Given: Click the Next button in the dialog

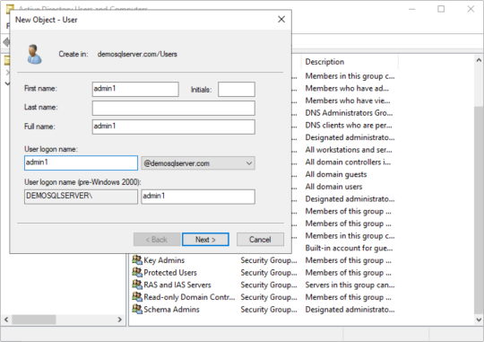Looking at the screenshot, I should 205,240.
